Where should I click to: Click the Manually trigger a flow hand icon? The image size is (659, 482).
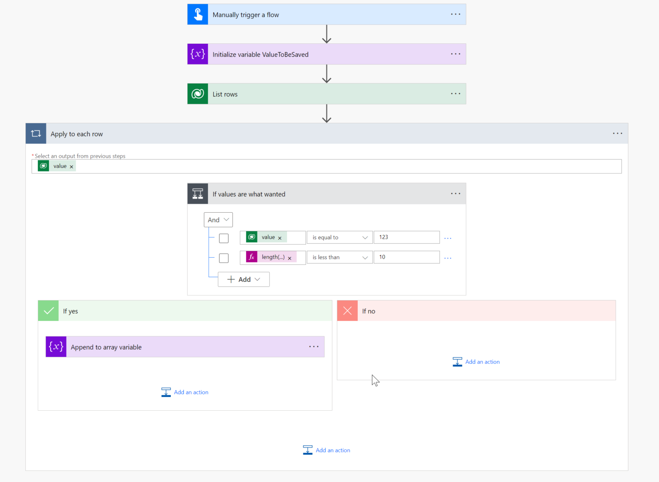197,14
